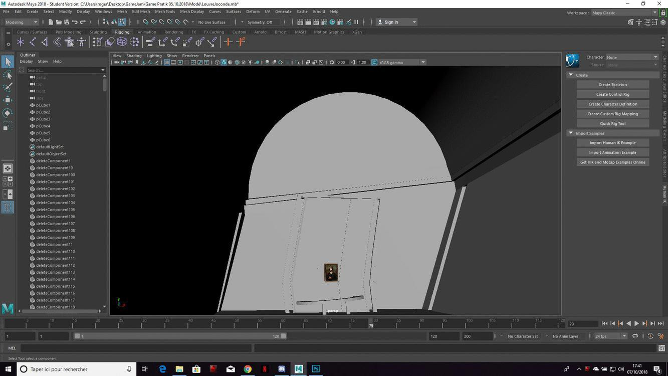Open the Outliner Display menu
668x376 pixels.
pos(26,61)
